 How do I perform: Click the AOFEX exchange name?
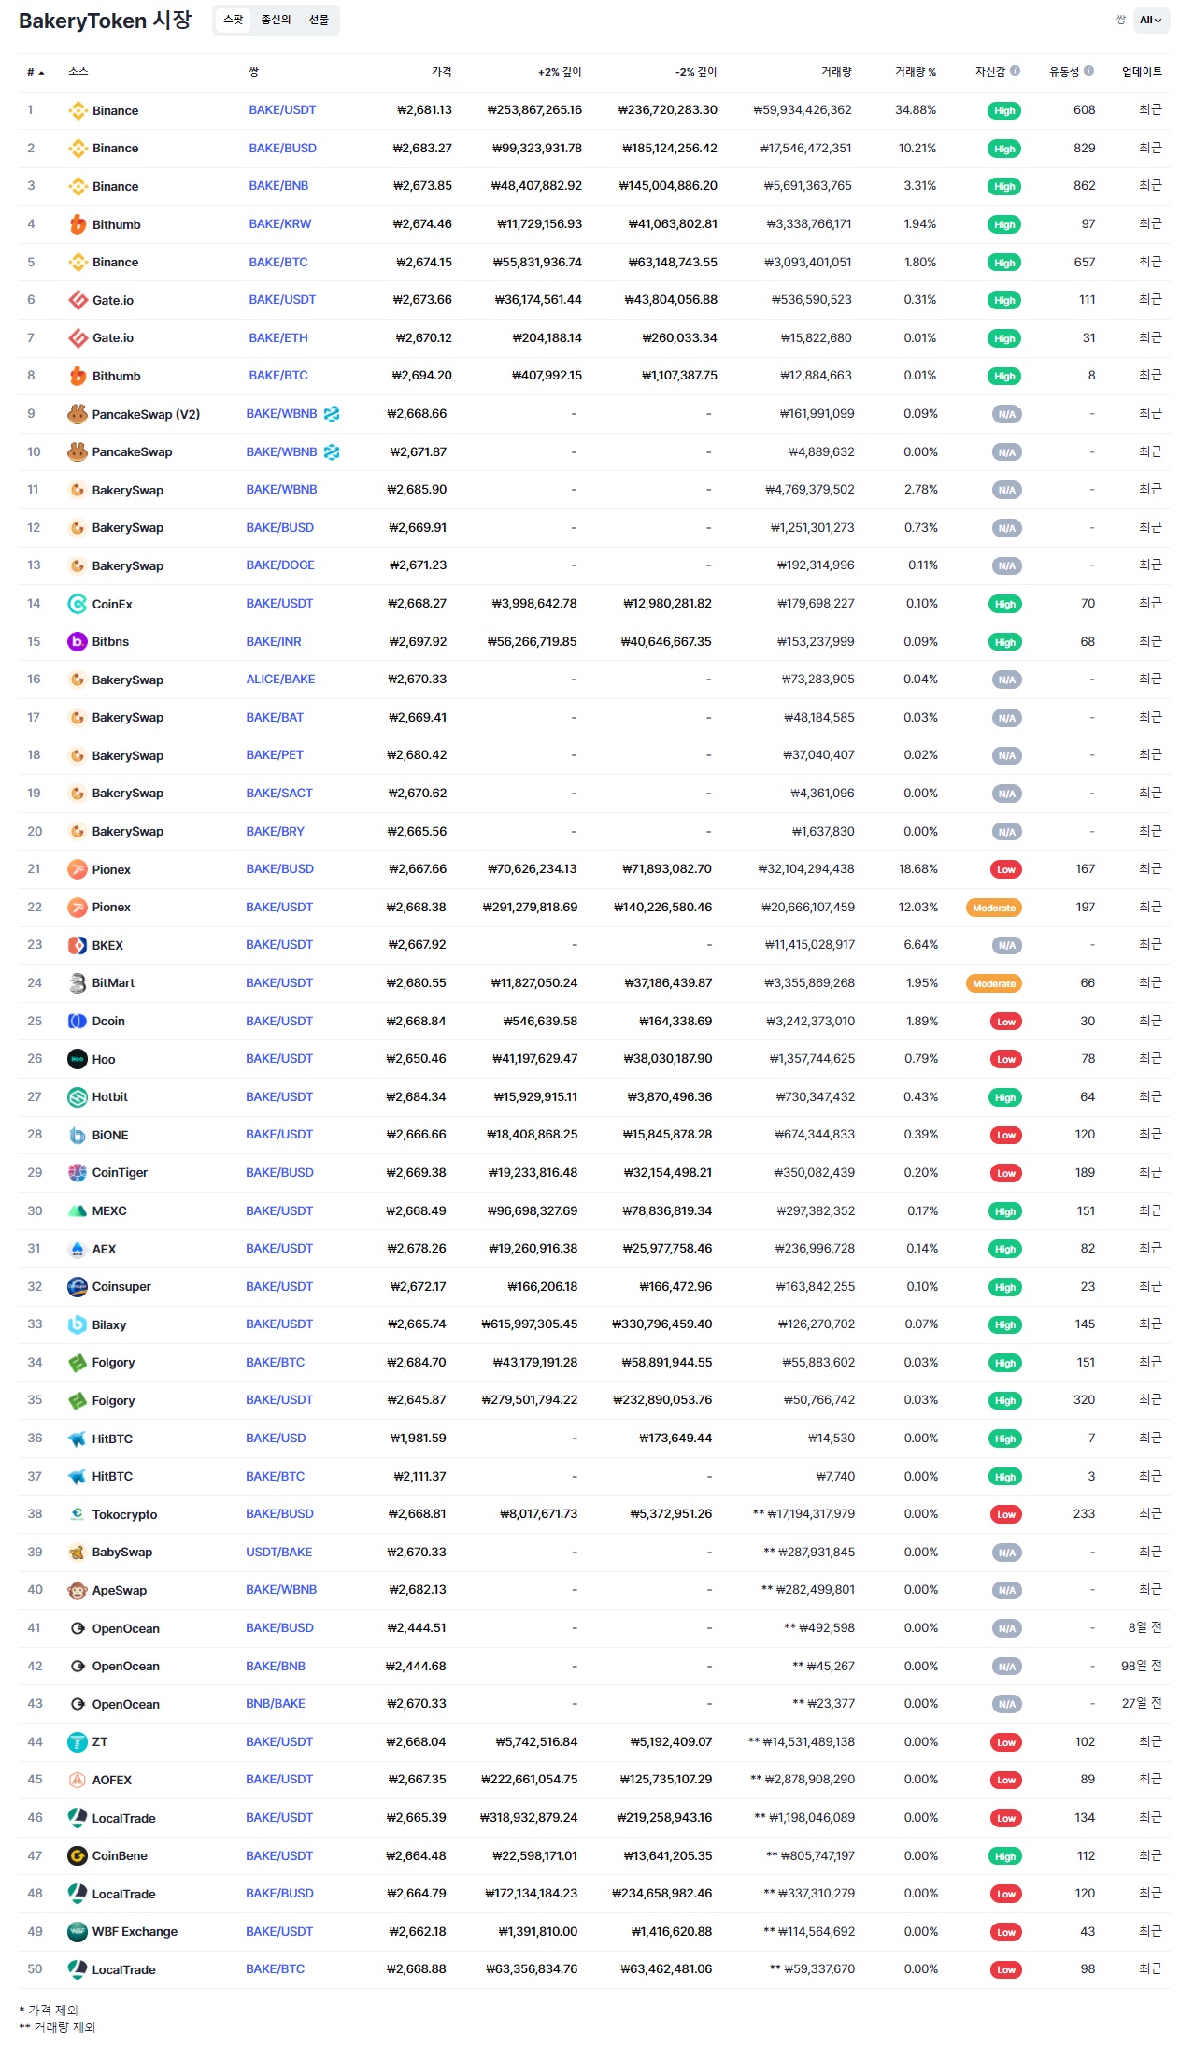(x=112, y=1780)
